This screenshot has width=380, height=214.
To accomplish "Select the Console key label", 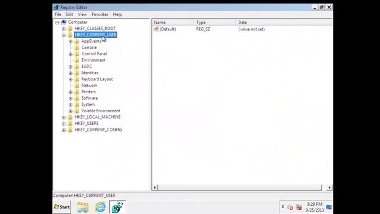I will [89, 48].
